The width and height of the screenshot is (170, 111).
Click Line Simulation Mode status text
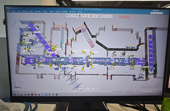157,91
